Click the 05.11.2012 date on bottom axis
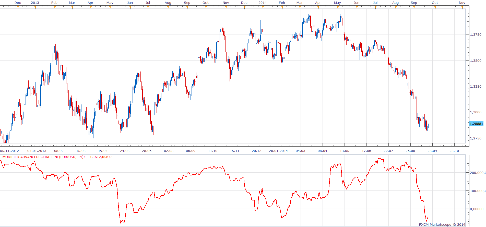 tap(10, 151)
